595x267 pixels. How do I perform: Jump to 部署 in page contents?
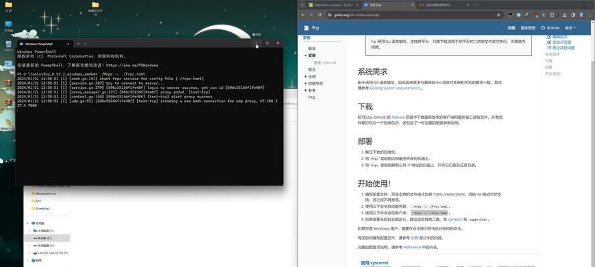(x=549, y=67)
